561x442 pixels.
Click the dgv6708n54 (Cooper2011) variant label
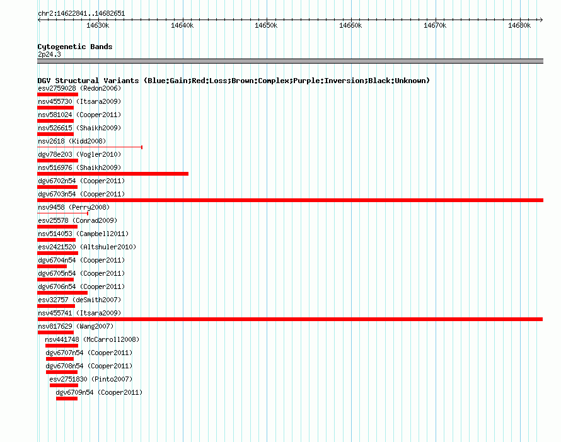[x=89, y=366]
